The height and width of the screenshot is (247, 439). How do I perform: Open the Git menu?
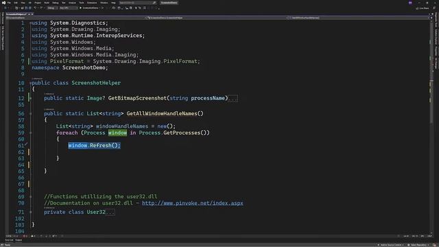click(30, 3)
